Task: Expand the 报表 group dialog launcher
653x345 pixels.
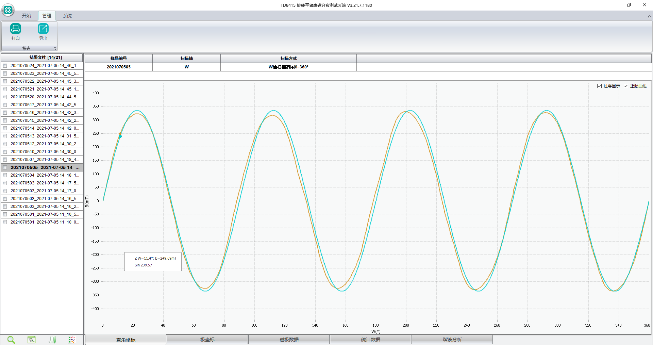Action: coord(55,49)
